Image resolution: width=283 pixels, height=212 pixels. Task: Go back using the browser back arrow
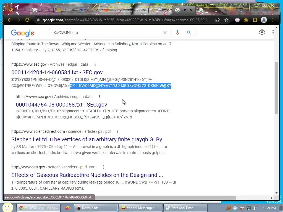(10, 20)
